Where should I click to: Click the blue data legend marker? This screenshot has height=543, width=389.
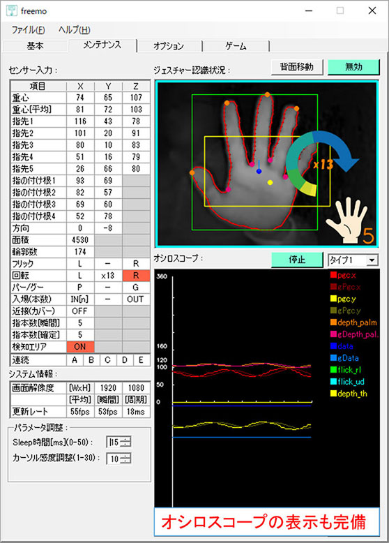pos(333,346)
